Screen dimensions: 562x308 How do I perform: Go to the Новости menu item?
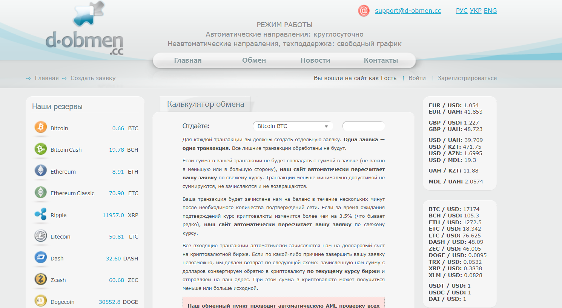[x=315, y=60]
